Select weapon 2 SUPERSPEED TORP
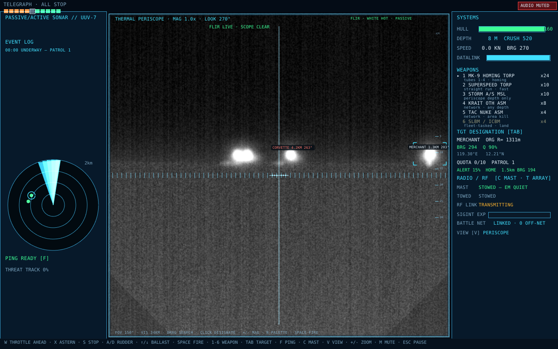The image size is (558, 349). (x=487, y=85)
